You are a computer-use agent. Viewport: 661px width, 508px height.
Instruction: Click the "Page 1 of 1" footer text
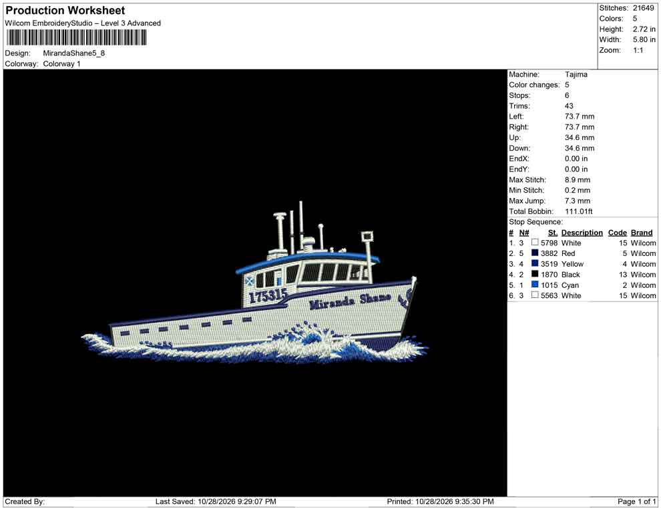tap(636, 501)
